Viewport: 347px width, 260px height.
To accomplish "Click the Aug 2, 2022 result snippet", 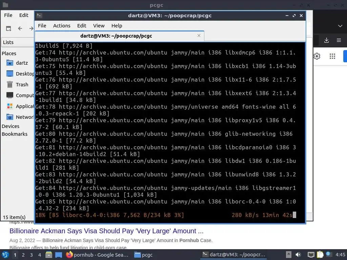I will click(x=111, y=240).
